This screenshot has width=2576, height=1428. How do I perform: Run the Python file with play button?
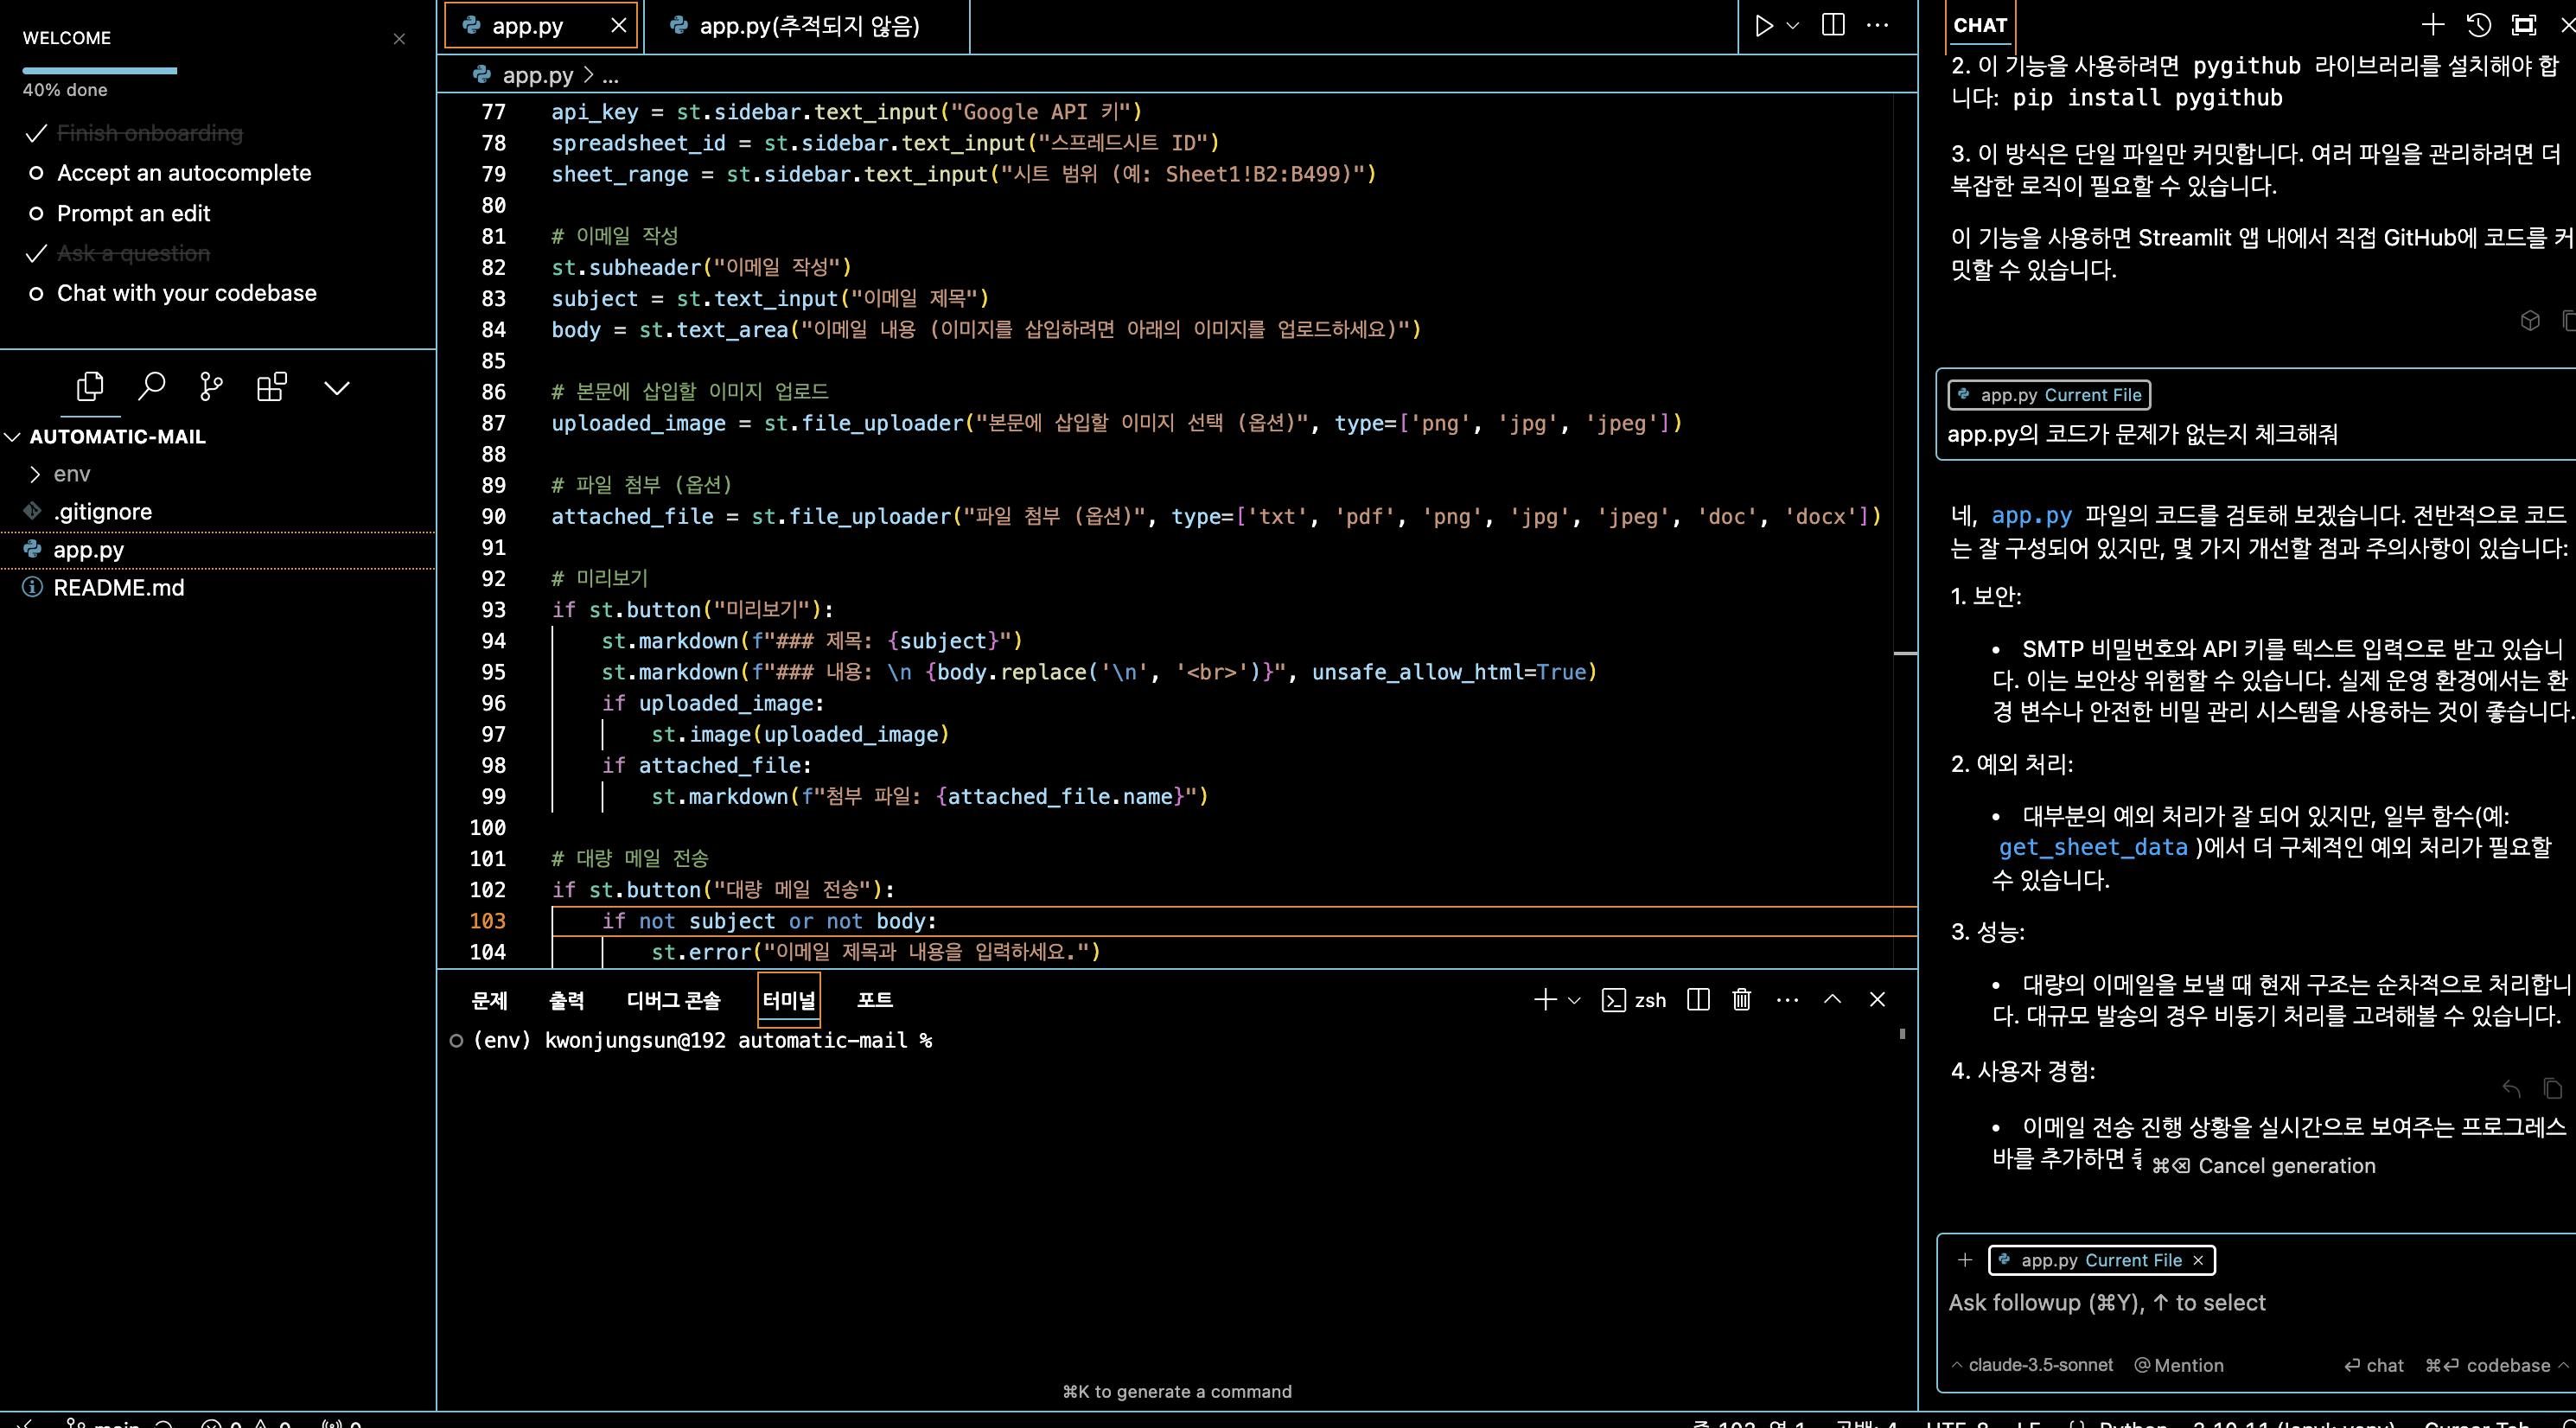tap(1764, 25)
